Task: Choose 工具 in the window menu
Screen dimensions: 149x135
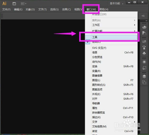Action: (111, 37)
